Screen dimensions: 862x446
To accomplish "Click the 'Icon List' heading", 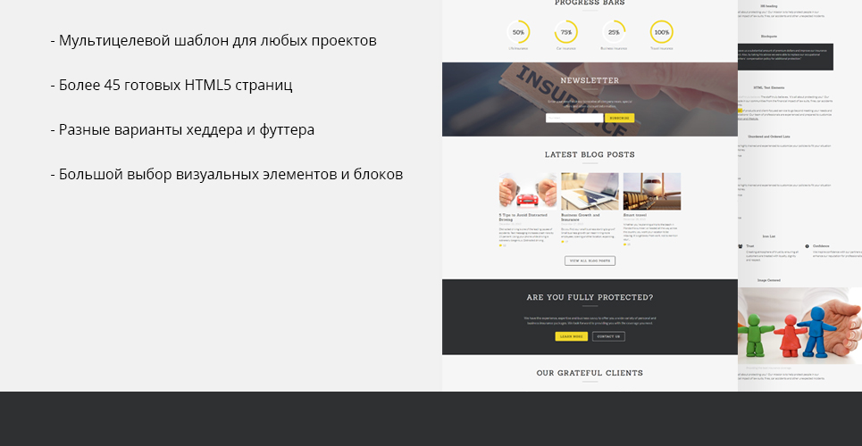I will pos(769,236).
